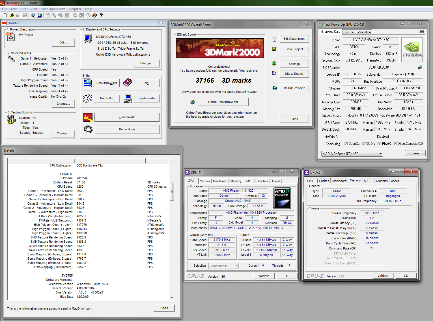
Task: Switch to the Validation tab in GPU-Z
Action: coord(364,32)
